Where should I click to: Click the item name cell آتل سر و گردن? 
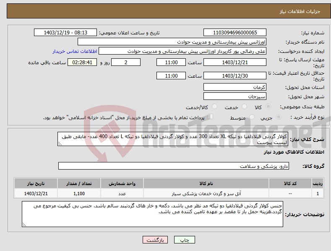[206, 193]
